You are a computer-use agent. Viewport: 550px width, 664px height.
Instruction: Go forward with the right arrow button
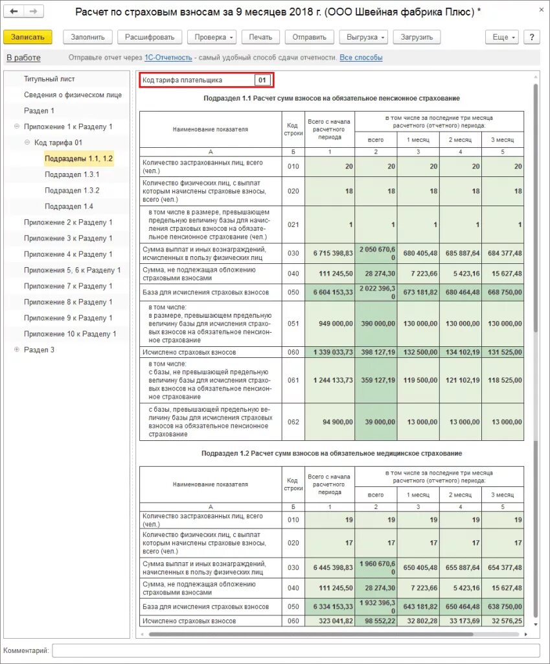tap(34, 12)
